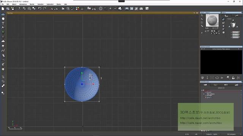Click the Y position stepper arrows
The height and width of the screenshot is (136, 243).
click(239, 35)
